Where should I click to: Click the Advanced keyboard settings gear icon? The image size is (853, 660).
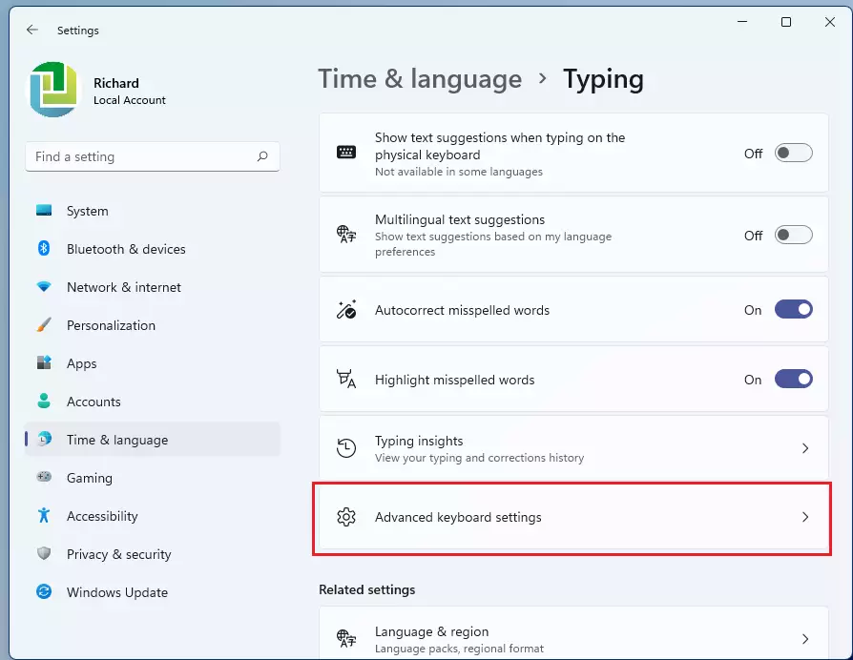click(346, 517)
